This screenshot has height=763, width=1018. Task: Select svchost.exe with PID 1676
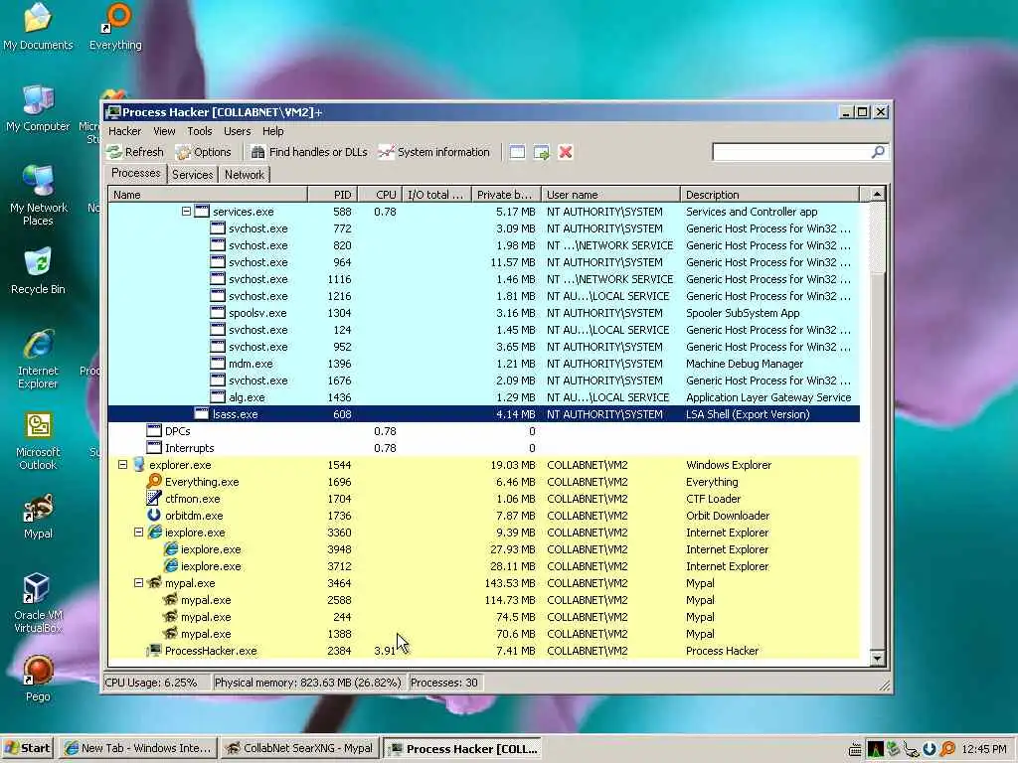point(484,381)
